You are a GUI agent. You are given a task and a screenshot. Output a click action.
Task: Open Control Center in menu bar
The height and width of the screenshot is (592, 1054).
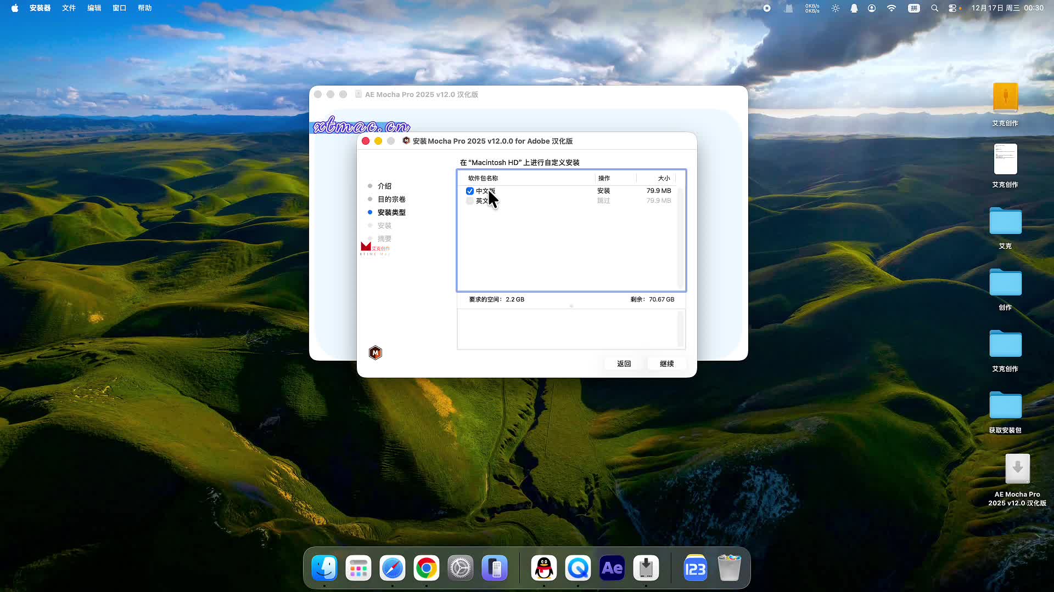(952, 8)
